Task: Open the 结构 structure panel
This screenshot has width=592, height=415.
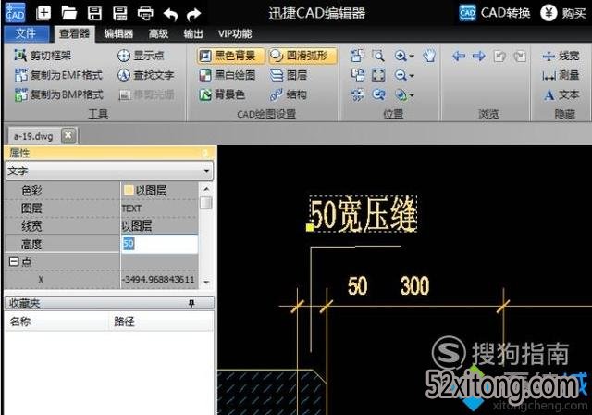Action: pyautogui.click(x=289, y=94)
